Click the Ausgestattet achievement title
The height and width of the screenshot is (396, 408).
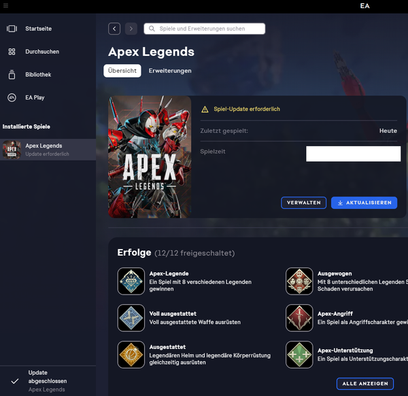pyautogui.click(x=167, y=347)
